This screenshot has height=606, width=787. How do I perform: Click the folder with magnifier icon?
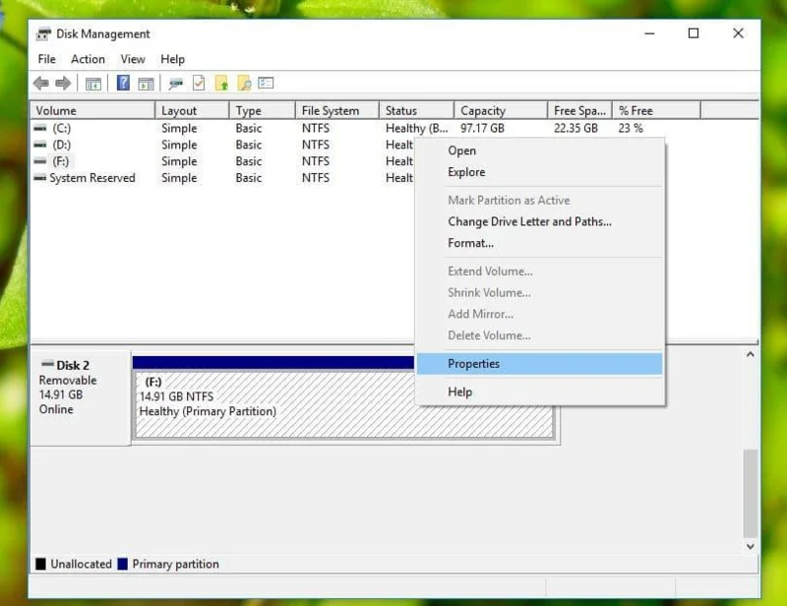click(244, 83)
